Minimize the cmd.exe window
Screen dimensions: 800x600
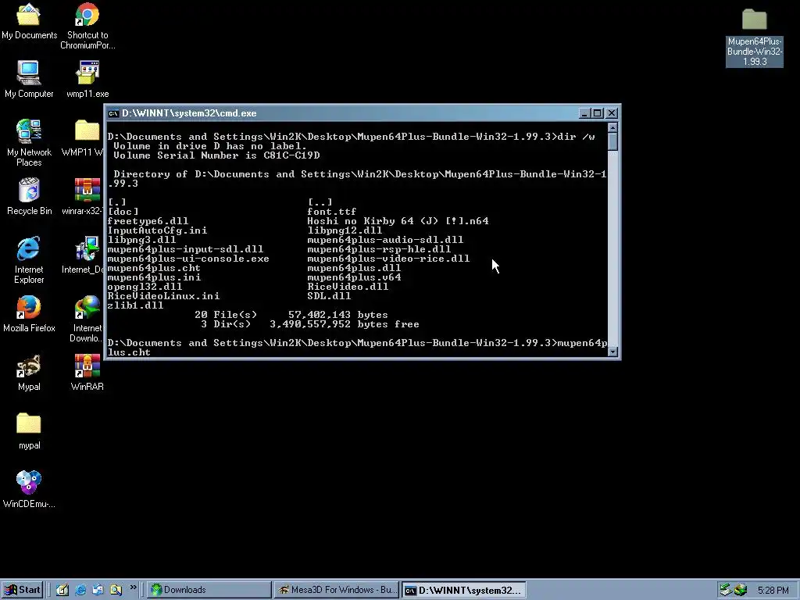coord(584,113)
